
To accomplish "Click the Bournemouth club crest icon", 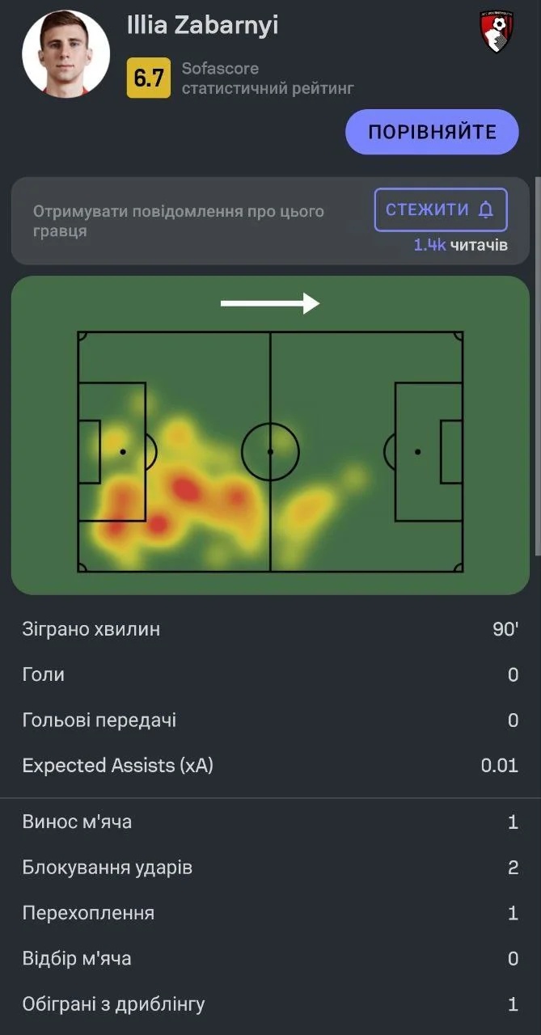I will pyautogui.click(x=497, y=33).
